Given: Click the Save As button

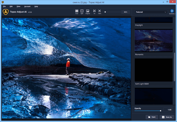Looking at the screenshot, I should pos(167,117).
